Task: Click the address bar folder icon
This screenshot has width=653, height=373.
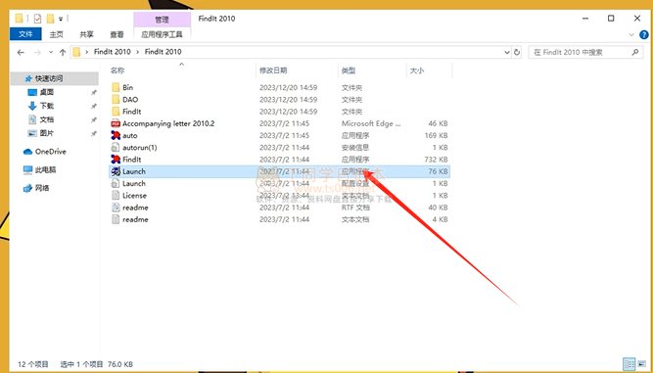Action: pyautogui.click(x=76, y=52)
